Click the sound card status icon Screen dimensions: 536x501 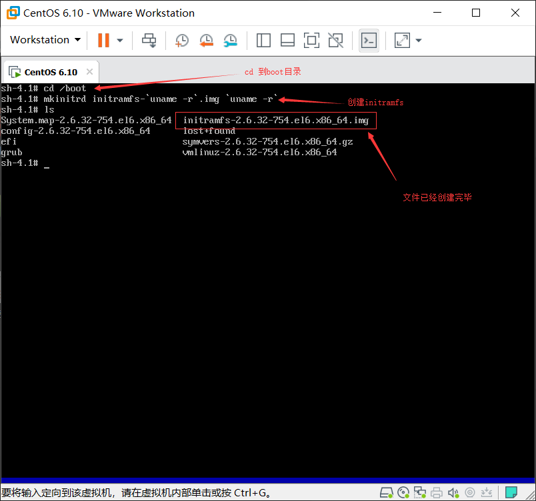point(453,492)
